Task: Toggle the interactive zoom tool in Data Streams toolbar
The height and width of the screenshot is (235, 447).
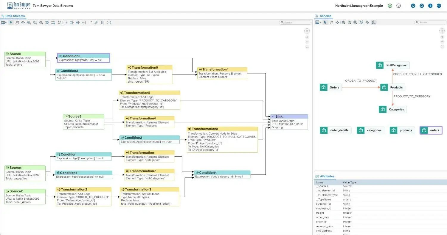Action: tap(41, 22)
